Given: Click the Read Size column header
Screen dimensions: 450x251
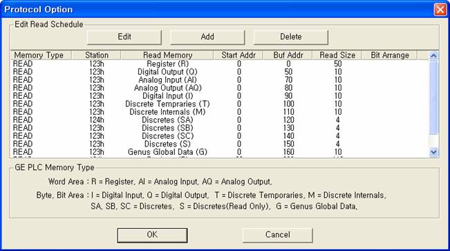Looking at the screenshot, I should coord(337,55).
